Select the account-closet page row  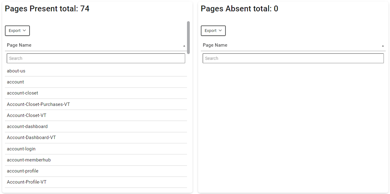tap(96, 93)
